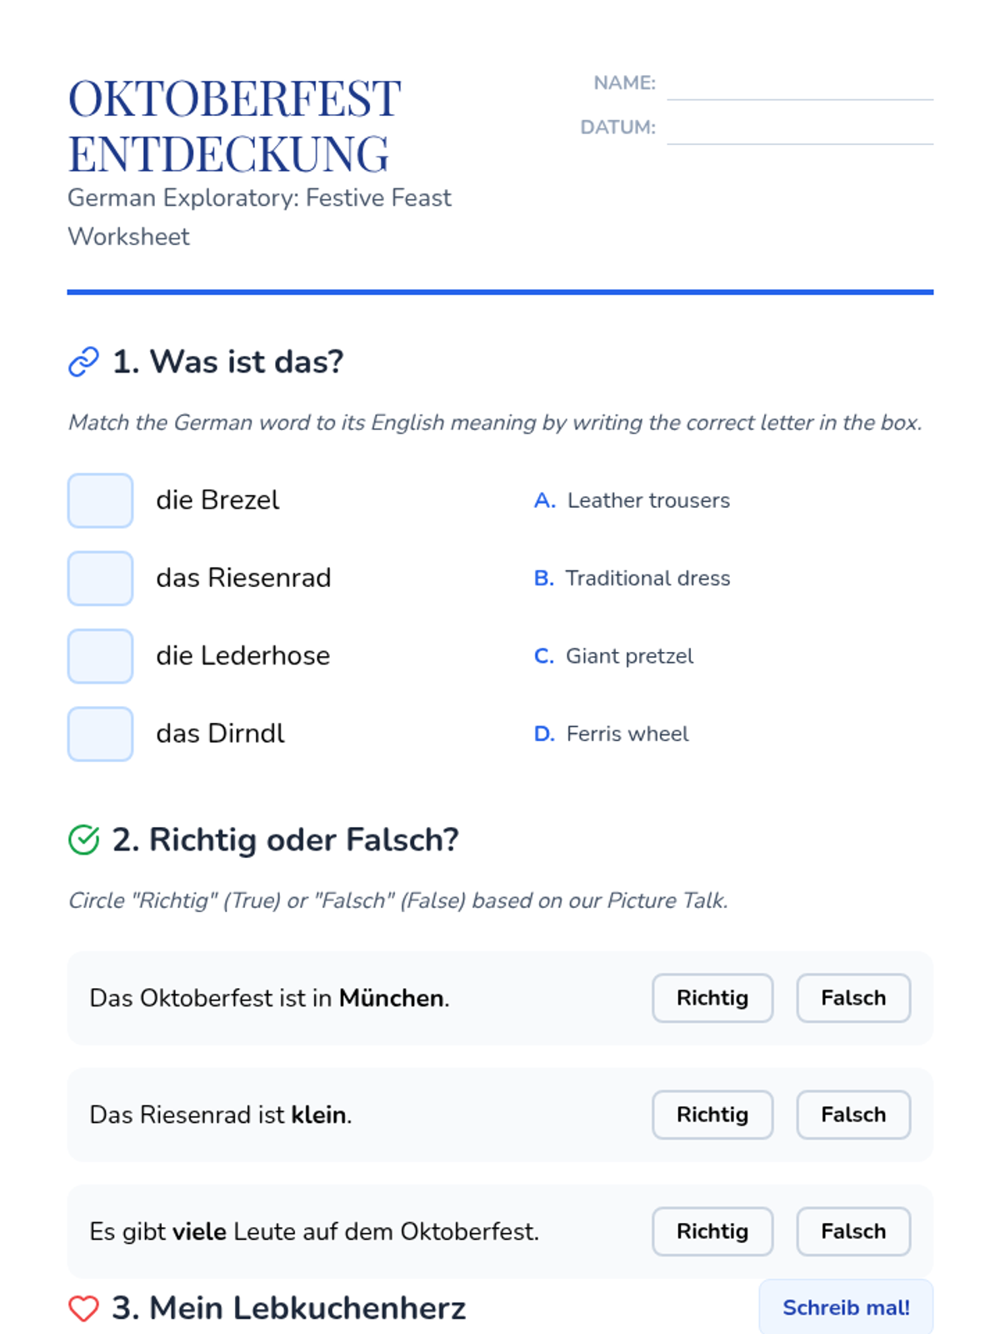Click option B Traditional dress
Screen dimensions: 1000x1334
[632, 578]
